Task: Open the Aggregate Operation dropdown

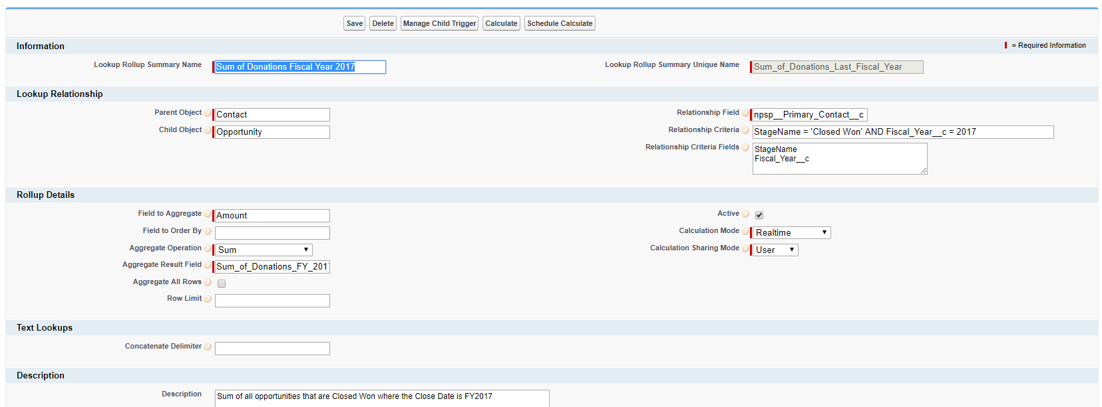Action: (264, 250)
